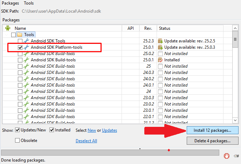Click the wrench icon of Build-tools rev 25
The width and height of the screenshot is (241, 164).
click(x=26, y=66)
